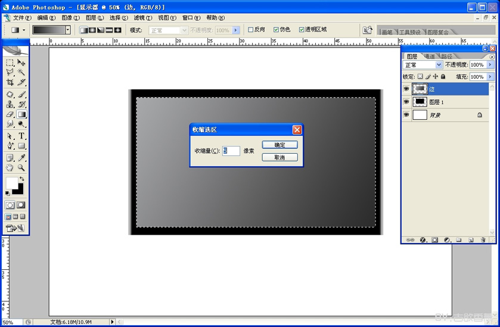Image resolution: width=500 pixels, height=327 pixels.
Task: Select the Zoom magnifier tool
Action: pos(21,167)
